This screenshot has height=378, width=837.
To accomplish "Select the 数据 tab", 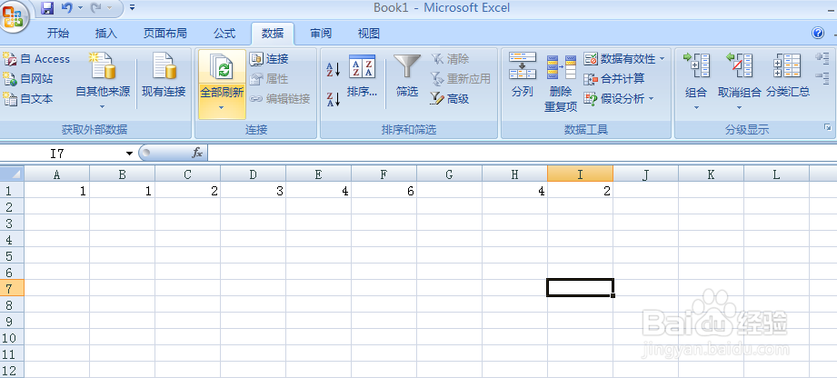I will click(273, 34).
